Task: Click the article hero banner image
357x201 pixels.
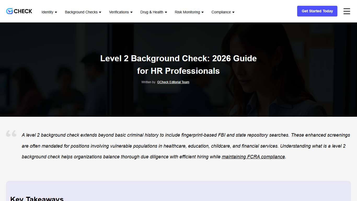Action: 179,105
